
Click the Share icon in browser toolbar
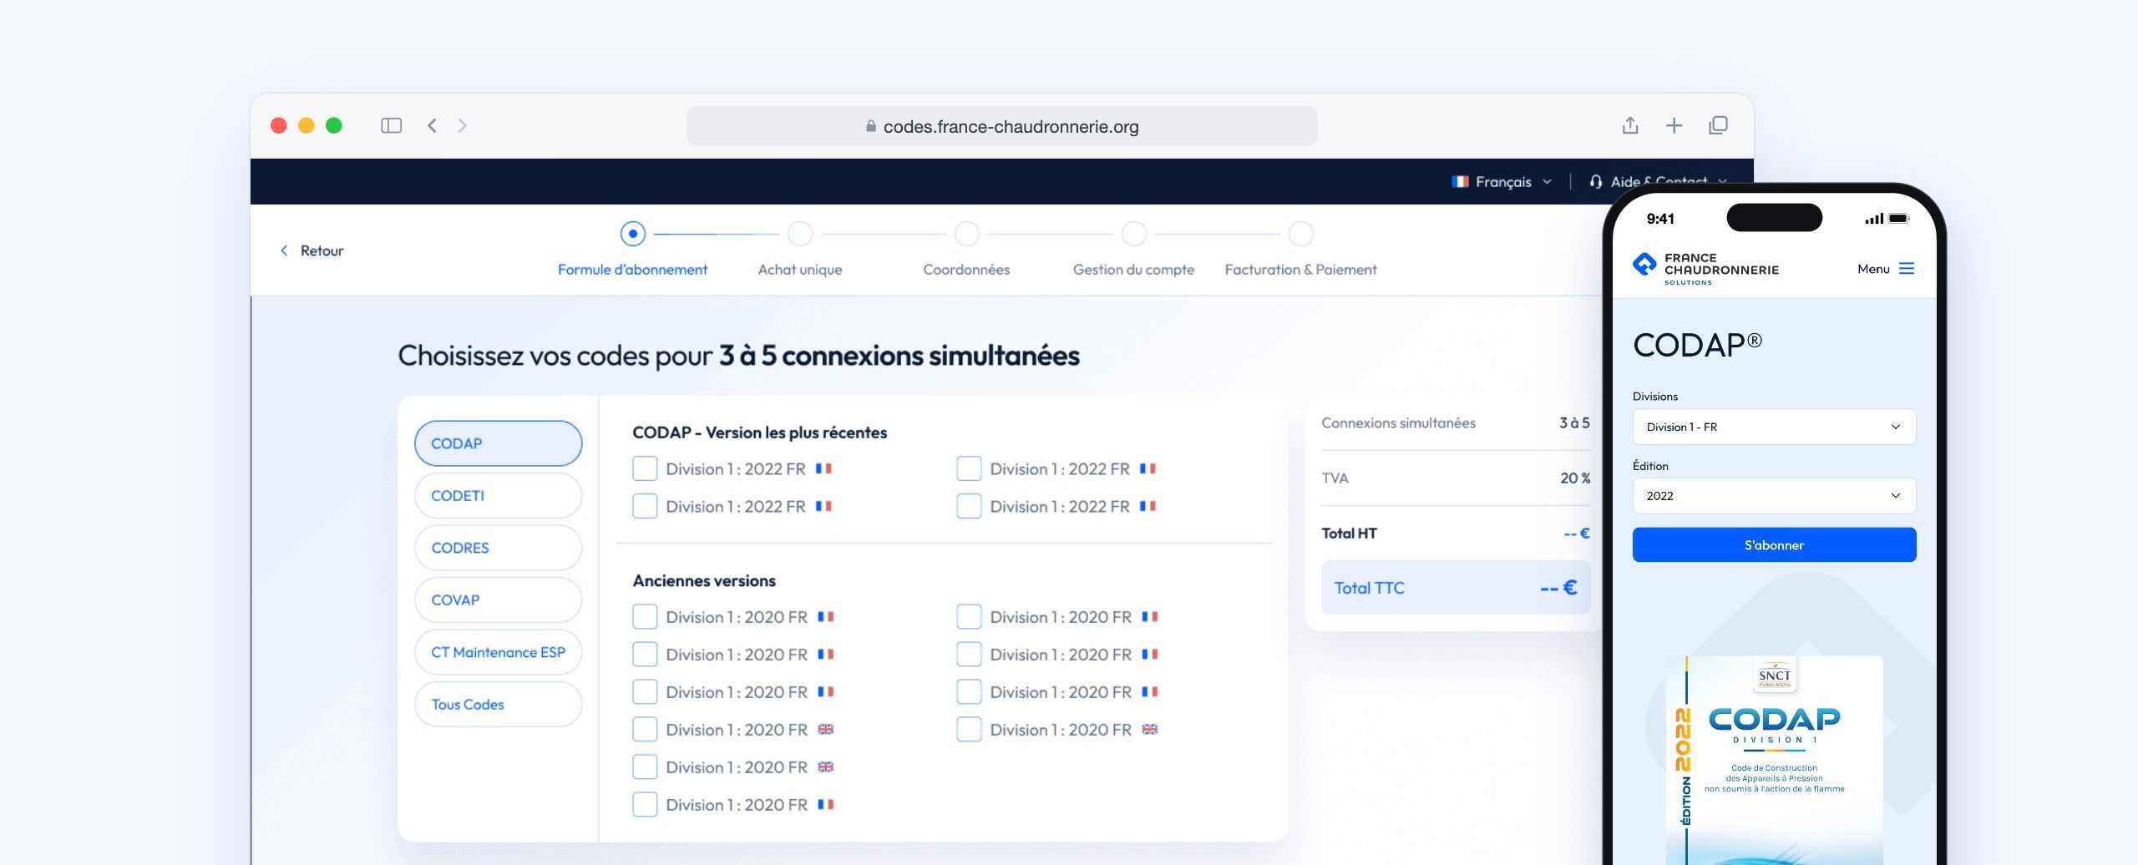pyautogui.click(x=1630, y=125)
